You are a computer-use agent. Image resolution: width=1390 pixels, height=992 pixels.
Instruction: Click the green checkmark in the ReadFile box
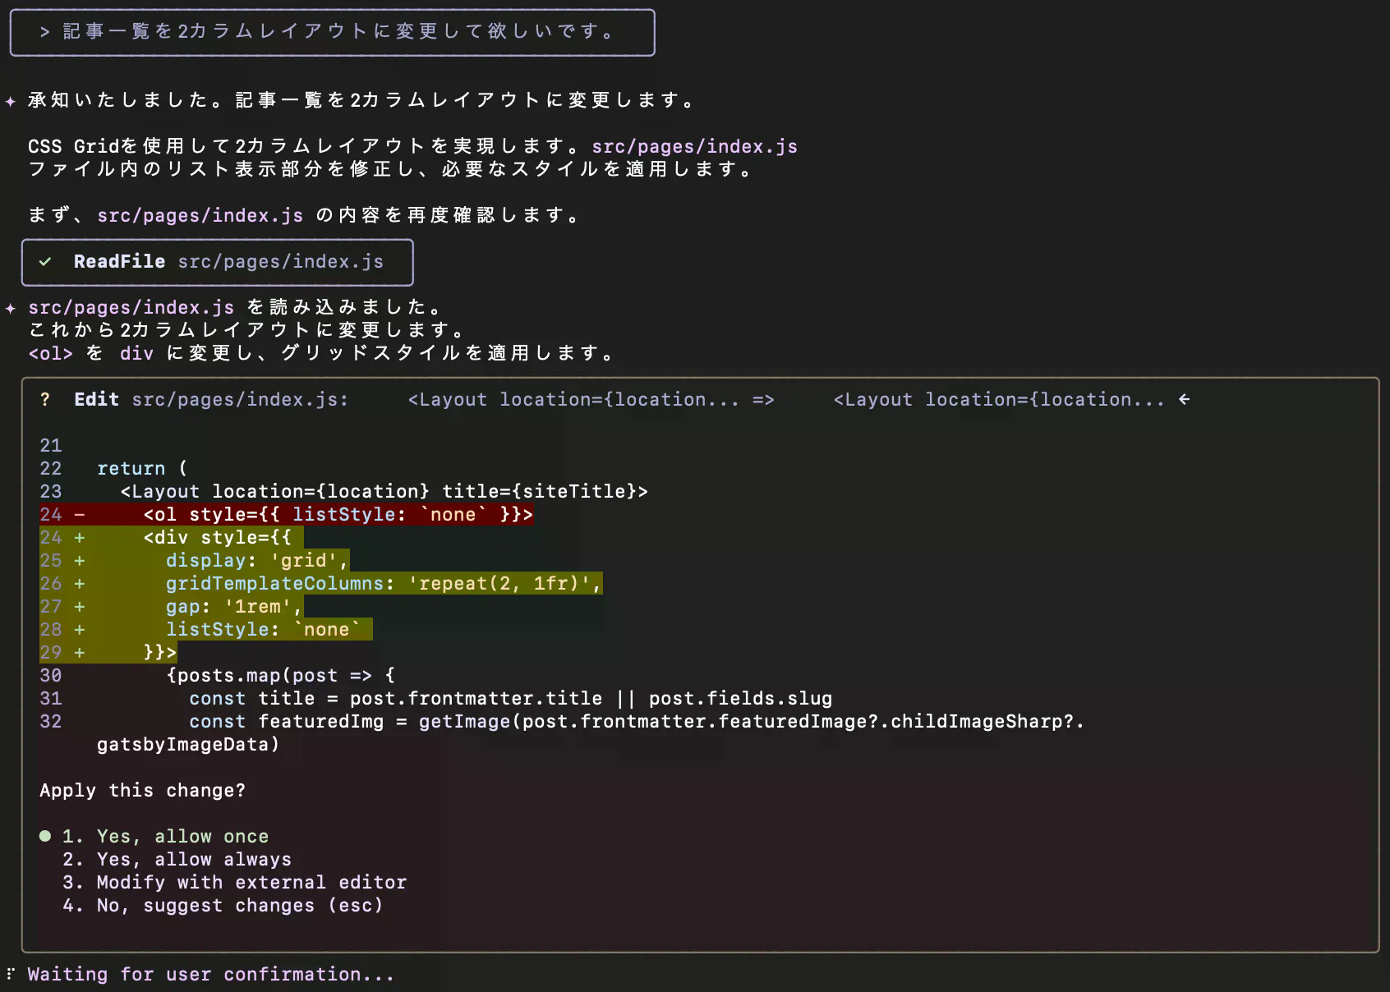[45, 261]
